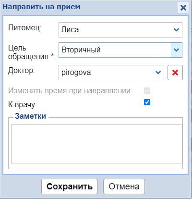Uncheck the К врачу checkbox

[x=147, y=102]
